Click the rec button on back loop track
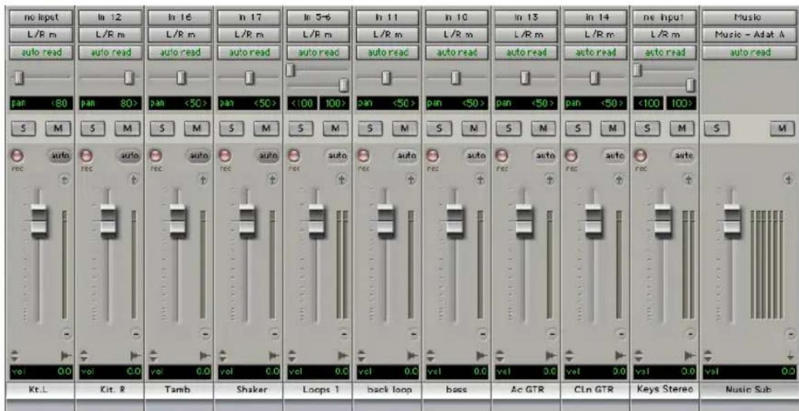 click(362, 155)
